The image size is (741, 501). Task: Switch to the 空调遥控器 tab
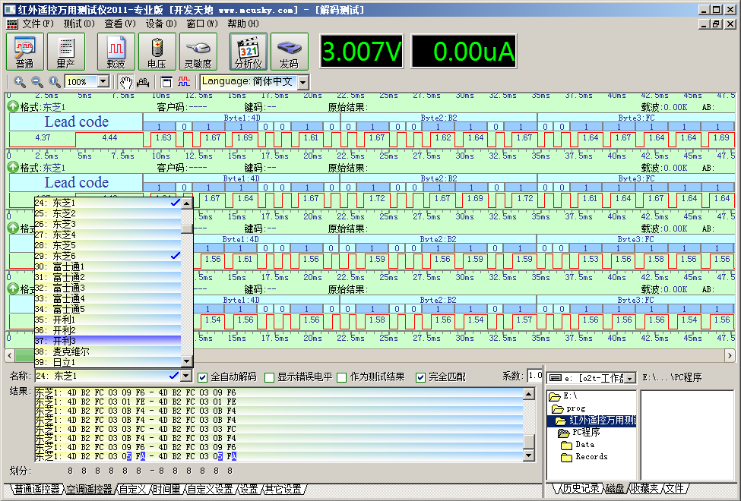(x=89, y=490)
